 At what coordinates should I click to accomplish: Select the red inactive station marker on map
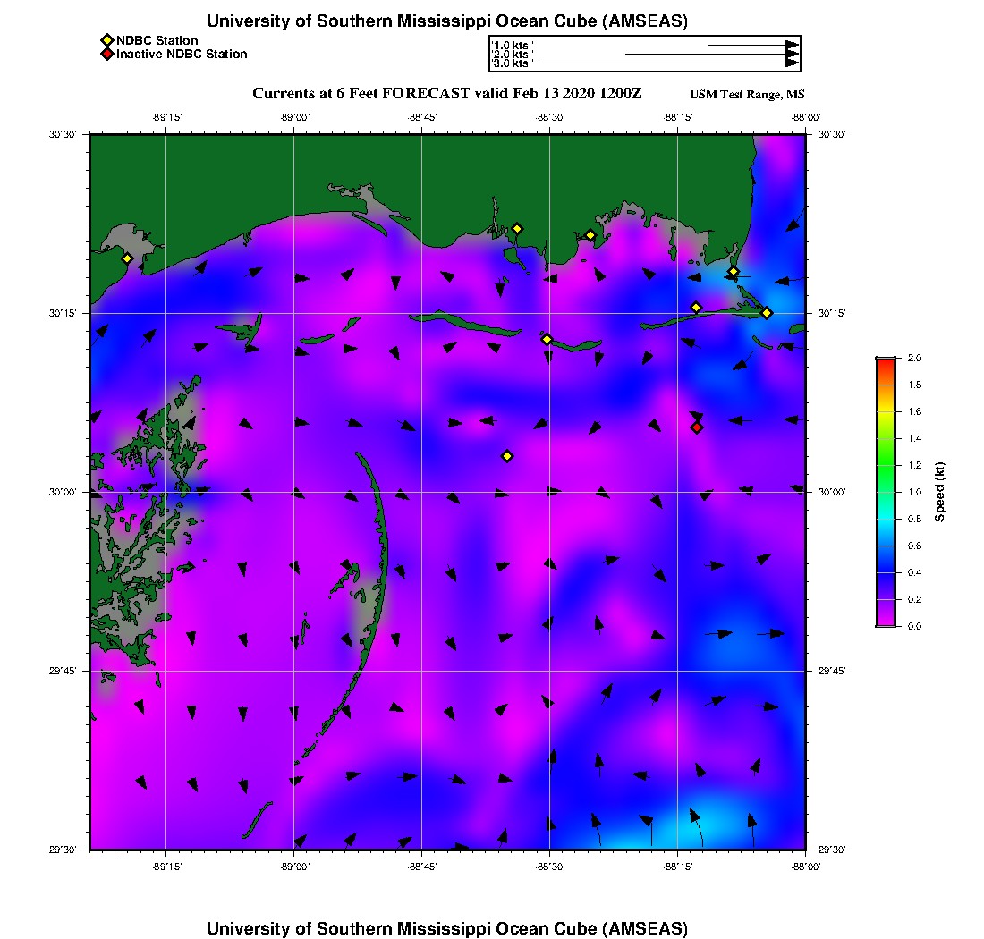click(697, 427)
